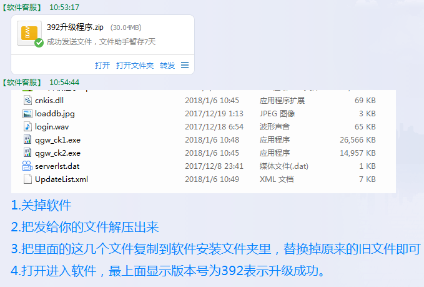Click the qgw_ck1.exe application icon

point(27,139)
